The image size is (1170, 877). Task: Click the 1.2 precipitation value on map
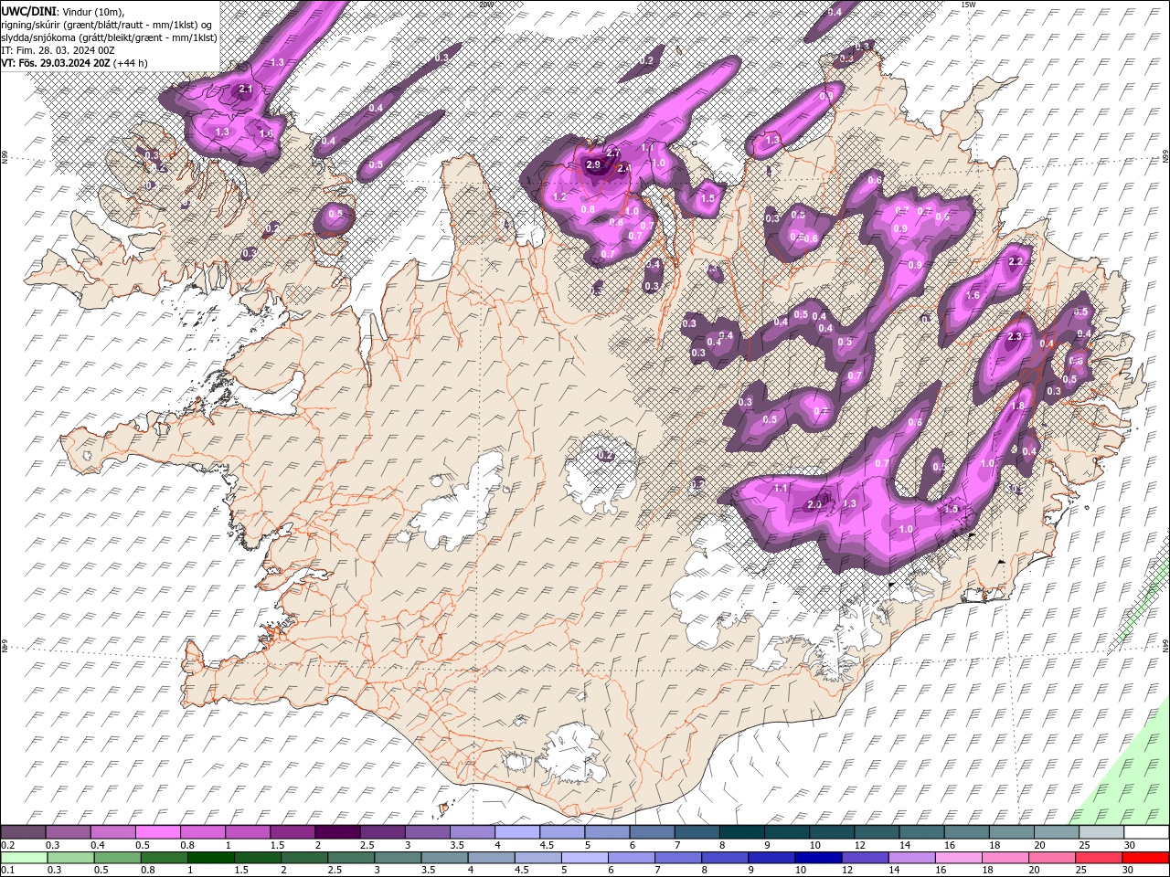pos(560,197)
